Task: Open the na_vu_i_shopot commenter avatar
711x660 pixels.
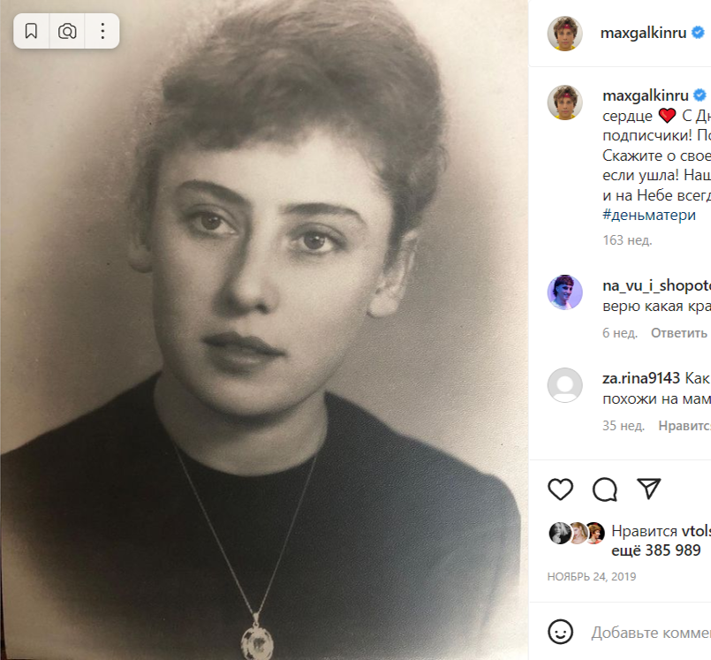Action: coord(565,292)
